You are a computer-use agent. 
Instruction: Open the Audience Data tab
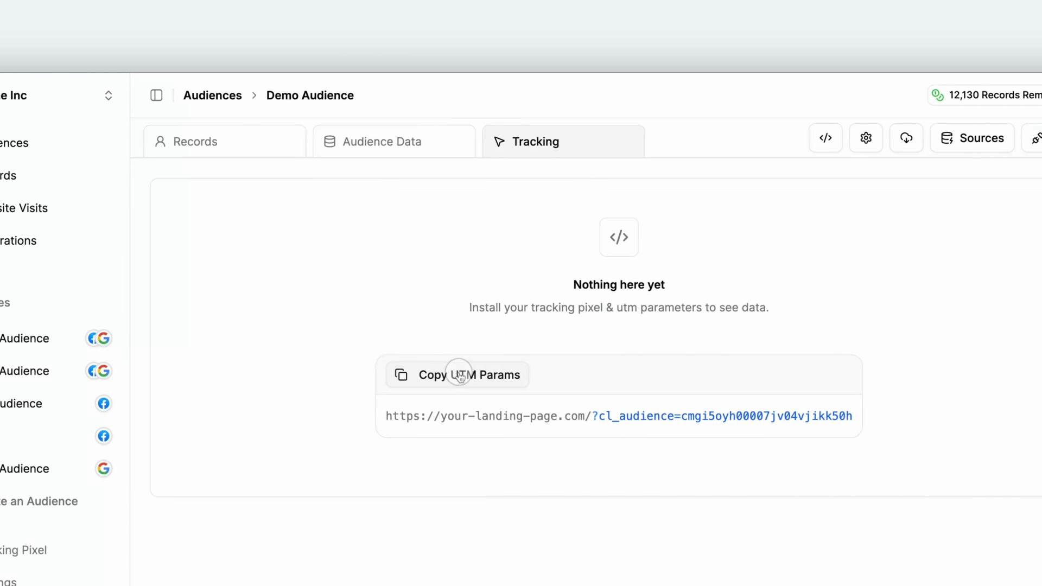pyautogui.click(x=394, y=142)
